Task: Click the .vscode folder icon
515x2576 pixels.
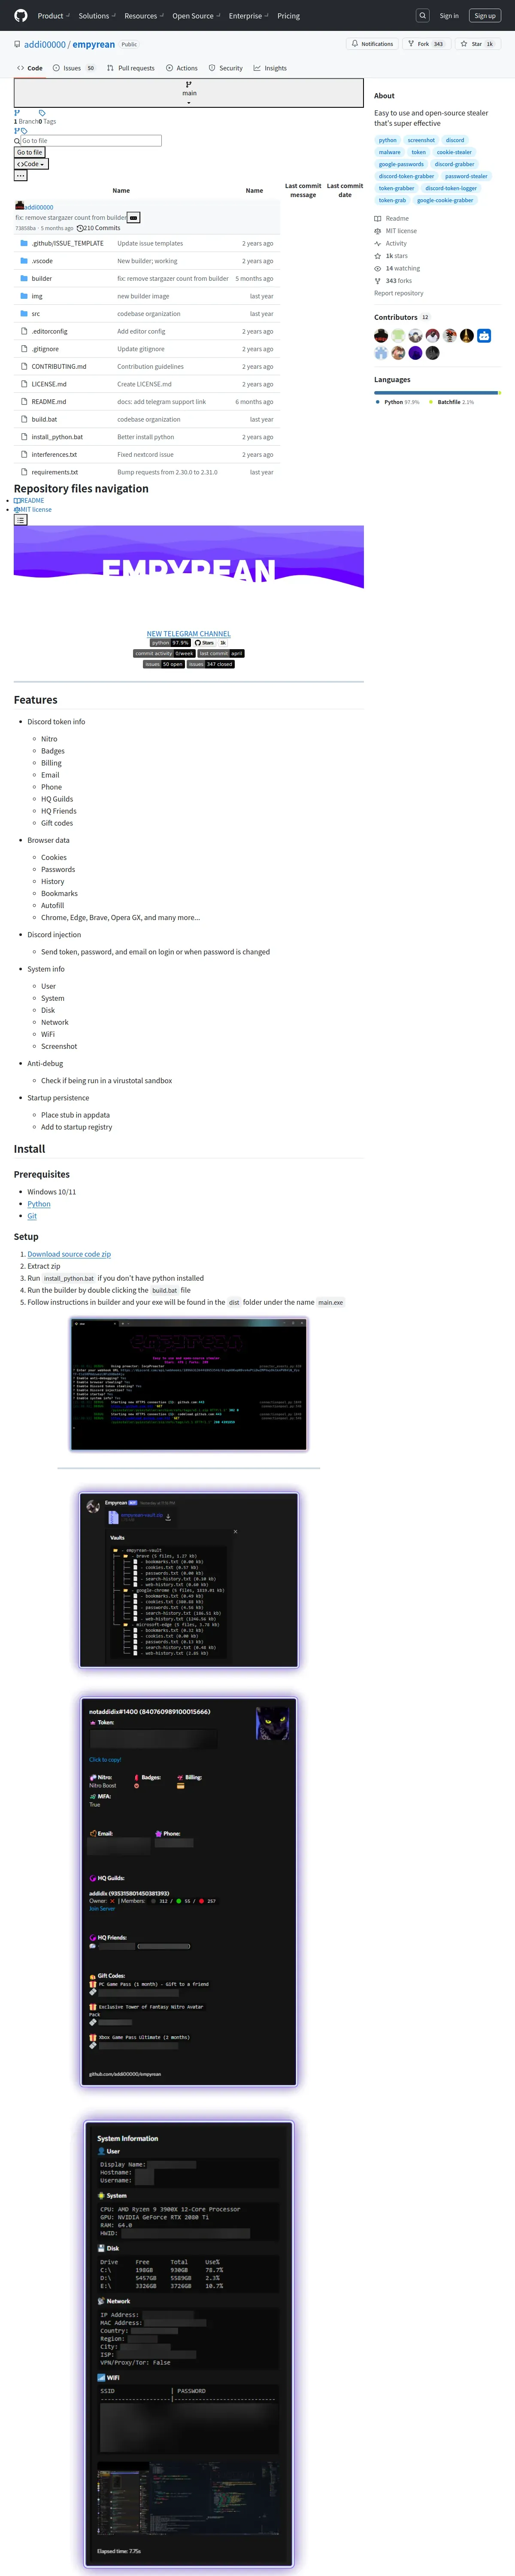Action: (24, 261)
